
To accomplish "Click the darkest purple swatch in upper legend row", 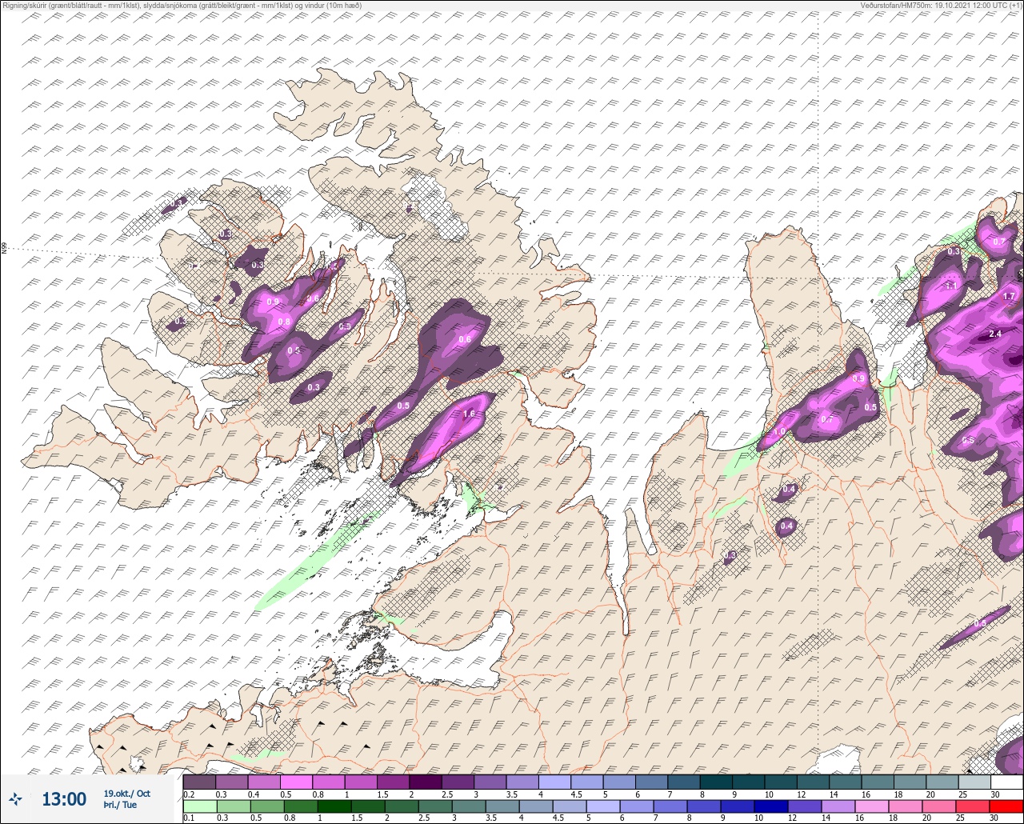I will point(425,782).
